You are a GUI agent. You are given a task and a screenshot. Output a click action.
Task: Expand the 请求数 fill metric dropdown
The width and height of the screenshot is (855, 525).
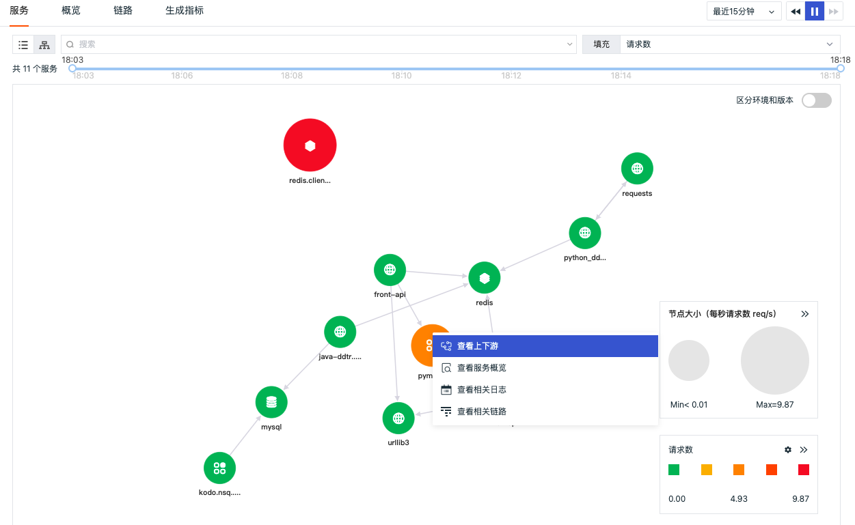(730, 44)
